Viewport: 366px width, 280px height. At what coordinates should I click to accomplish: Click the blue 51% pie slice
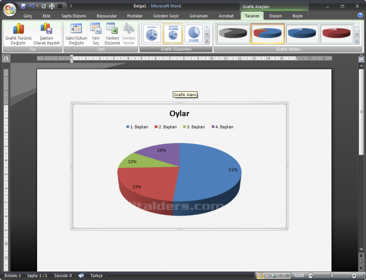(x=208, y=172)
